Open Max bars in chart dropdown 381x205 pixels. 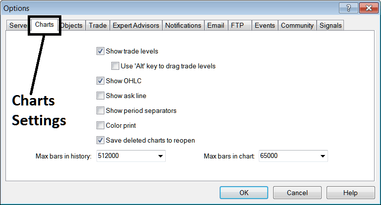point(323,156)
